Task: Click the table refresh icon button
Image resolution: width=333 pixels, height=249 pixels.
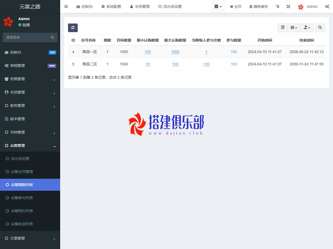Action: pyautogui.click(x=73, y=28)
